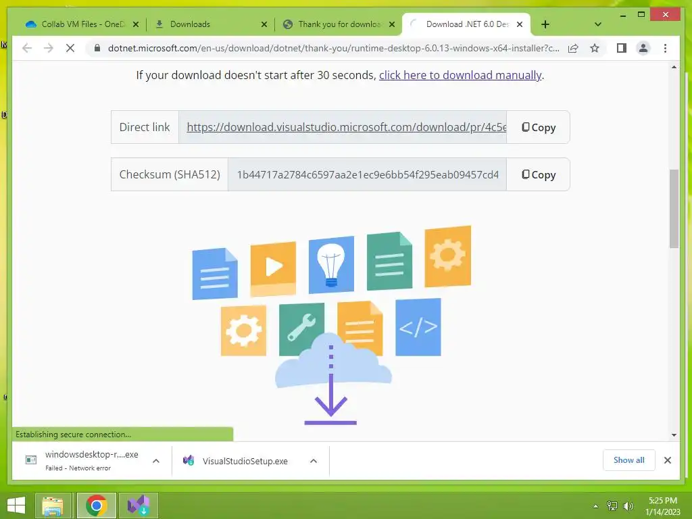This screenshot has height=519, width=692.
Task: Open the tab search chevron
Action: pyautogui.click(x=597, y=24)
